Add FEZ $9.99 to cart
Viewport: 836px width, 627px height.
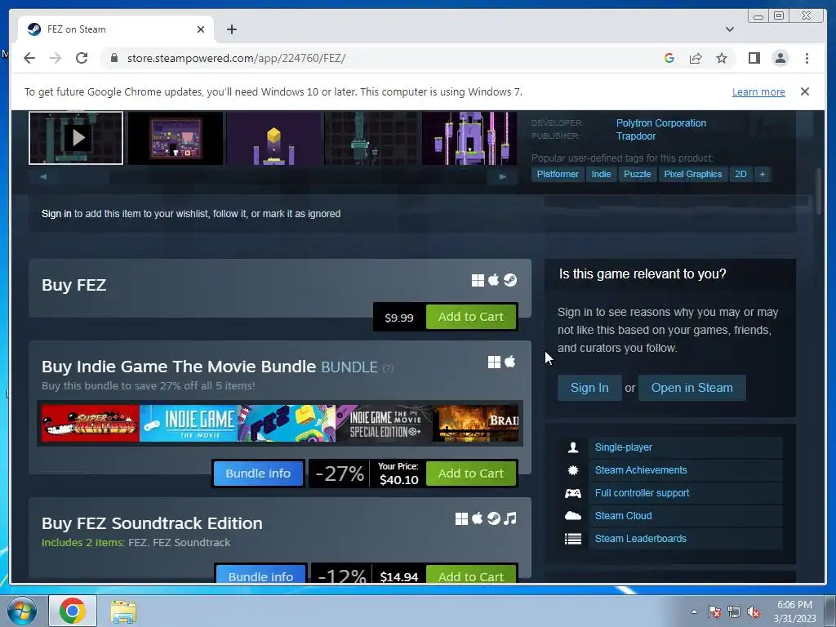tap(471, 317)
